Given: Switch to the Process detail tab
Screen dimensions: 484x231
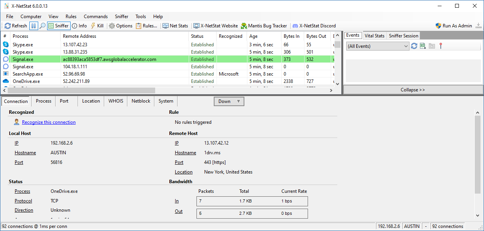Looking at the screenshot, I should click(44, 101).
